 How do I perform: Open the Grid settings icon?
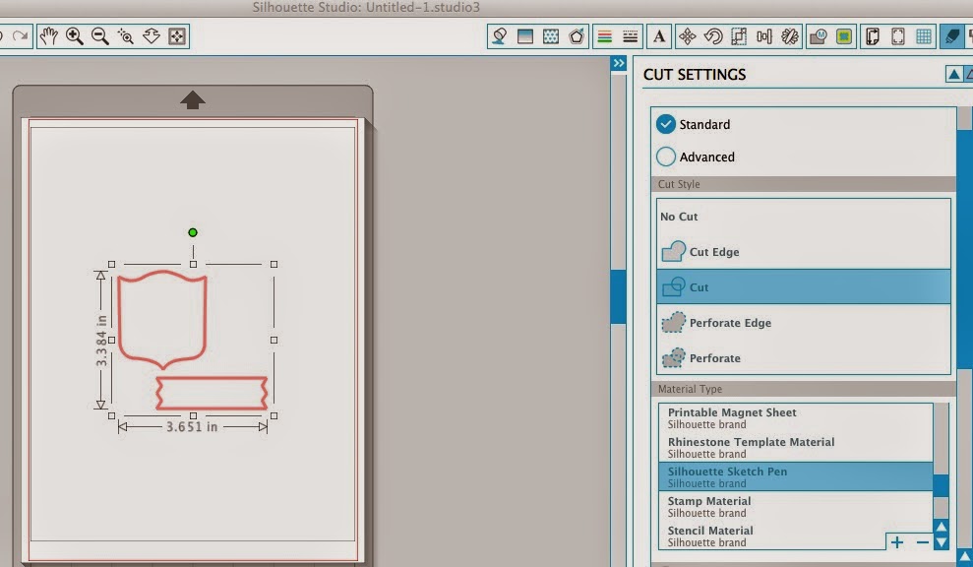click(924, 36)
